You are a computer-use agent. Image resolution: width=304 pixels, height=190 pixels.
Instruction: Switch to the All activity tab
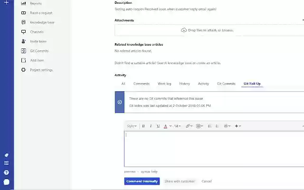pyautogui.click(x=123, y=84)
